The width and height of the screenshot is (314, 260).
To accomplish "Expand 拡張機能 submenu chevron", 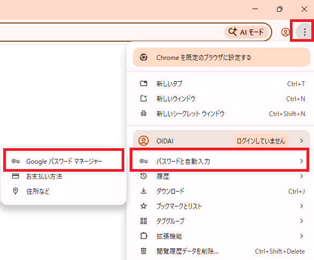I will (302, 236).
